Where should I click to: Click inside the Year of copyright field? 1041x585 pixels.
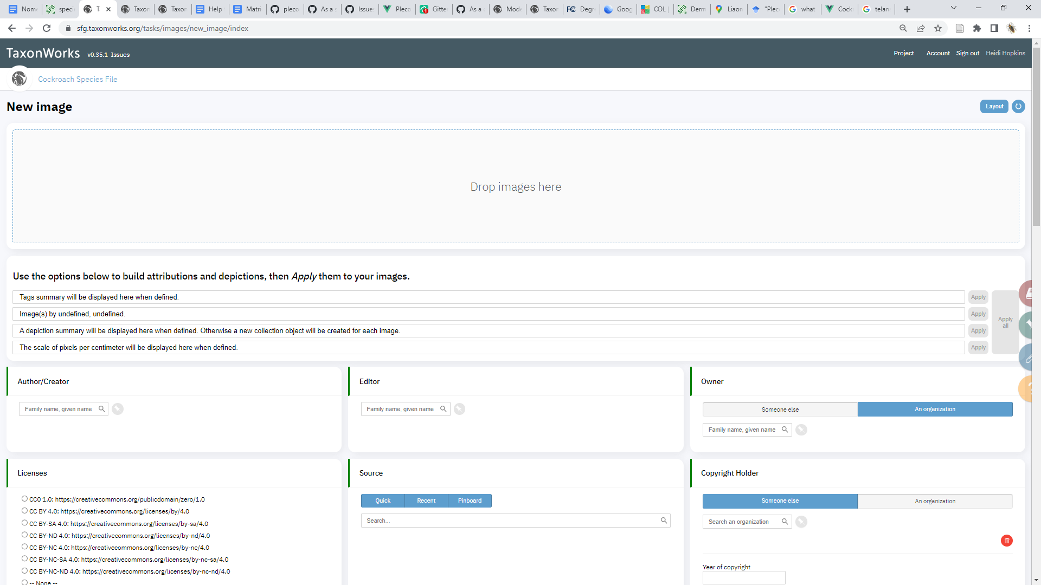click(743, 577)
